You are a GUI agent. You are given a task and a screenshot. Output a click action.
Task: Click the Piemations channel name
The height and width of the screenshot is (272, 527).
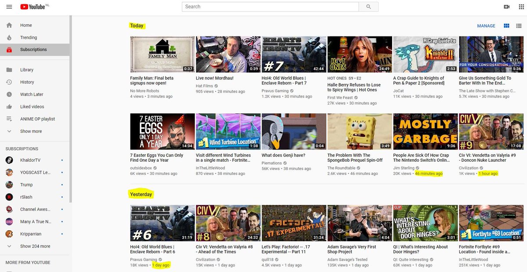click(272, 163)
